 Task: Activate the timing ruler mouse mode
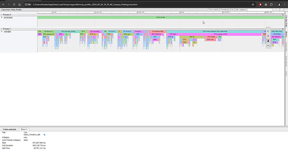click(x=268, y=45)
